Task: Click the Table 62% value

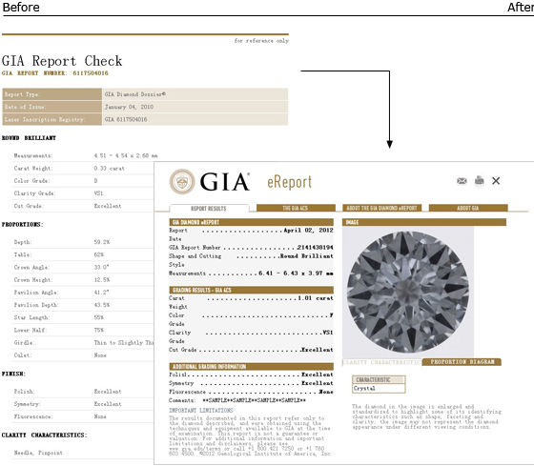Action: pyautogui.click(x=99, y=255)
